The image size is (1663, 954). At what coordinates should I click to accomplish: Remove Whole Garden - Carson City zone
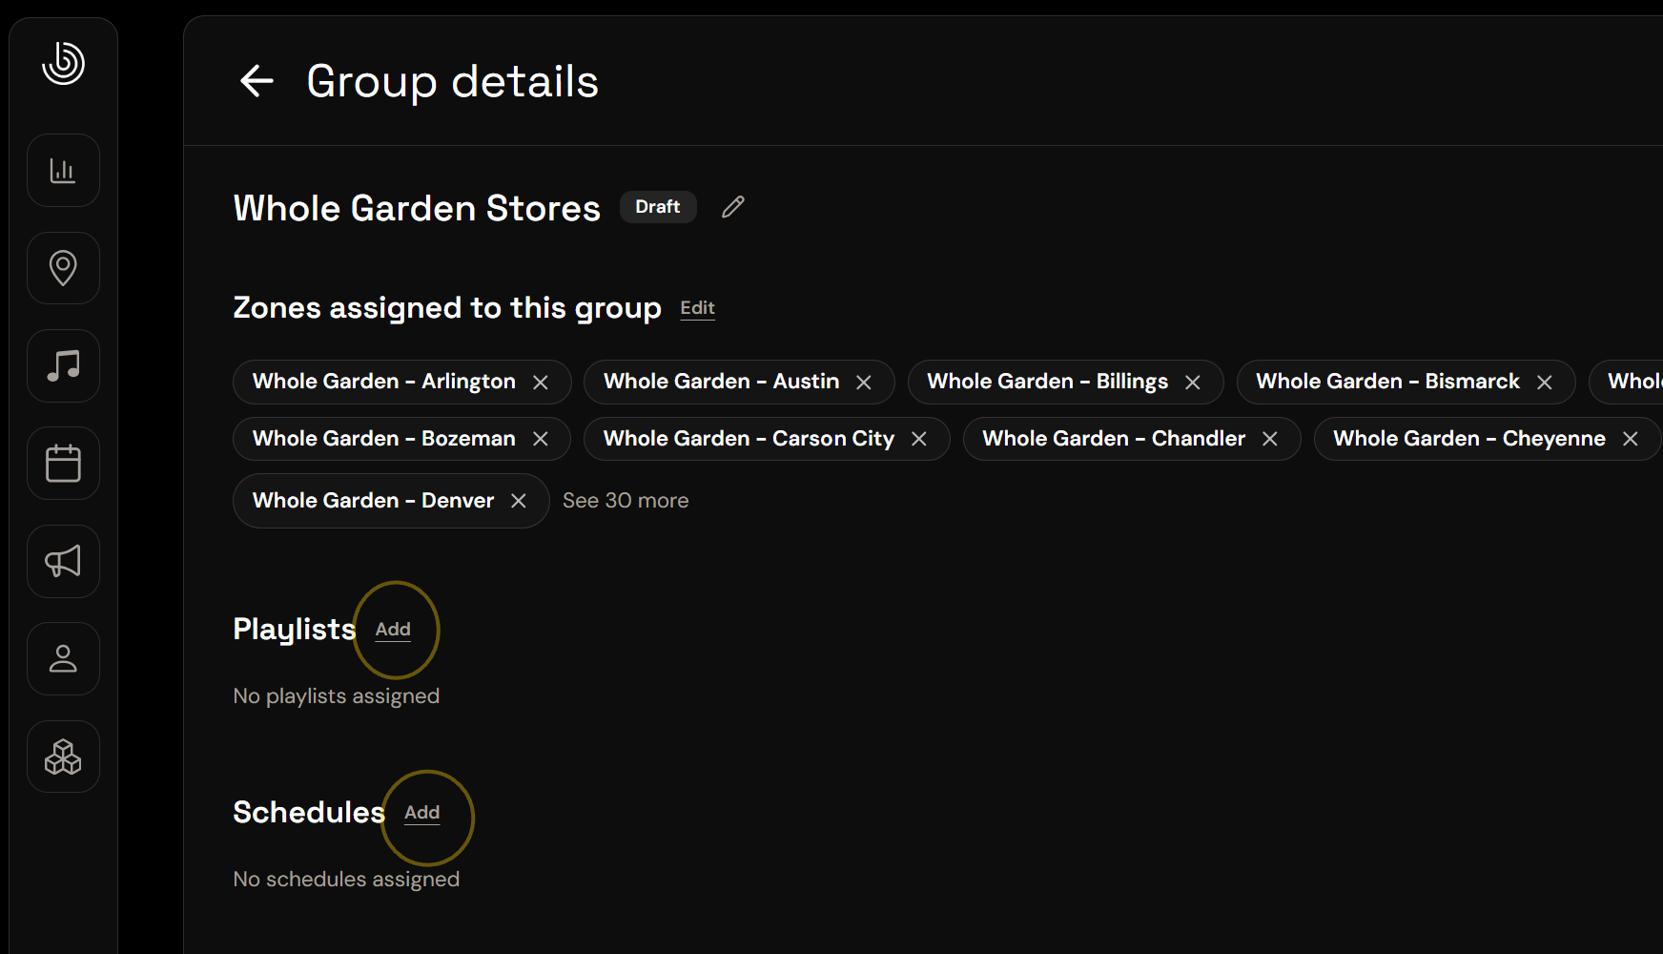point(919,439)
